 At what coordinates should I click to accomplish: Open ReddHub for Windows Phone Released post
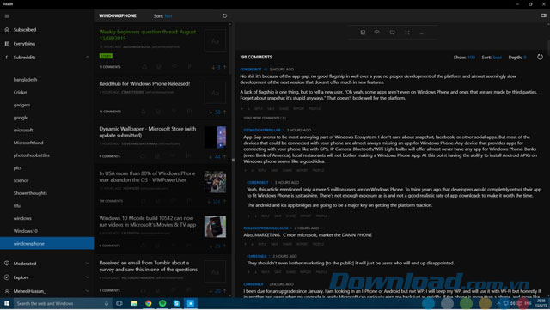144,83
